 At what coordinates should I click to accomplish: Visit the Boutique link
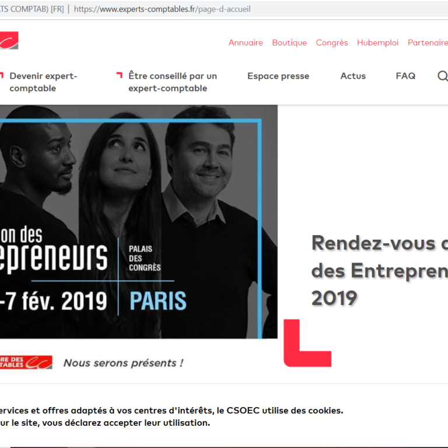click(289, 43)
